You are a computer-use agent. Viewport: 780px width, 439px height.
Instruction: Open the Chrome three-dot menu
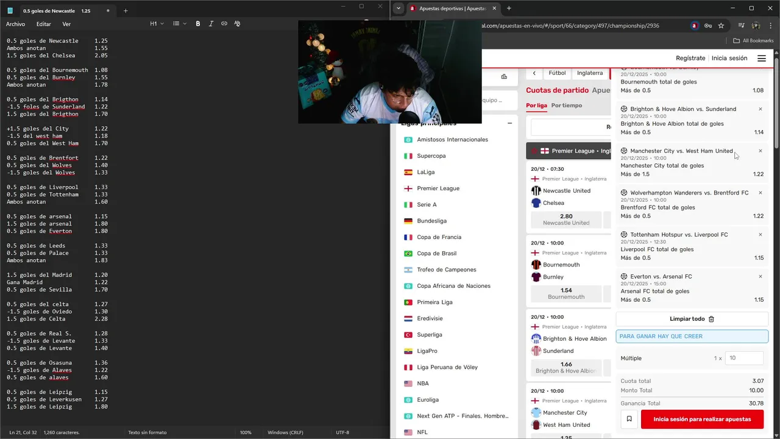click(770, 26)
